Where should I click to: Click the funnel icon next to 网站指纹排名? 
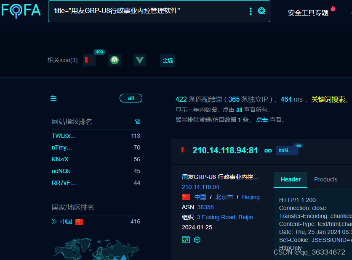tap(137, 122)
